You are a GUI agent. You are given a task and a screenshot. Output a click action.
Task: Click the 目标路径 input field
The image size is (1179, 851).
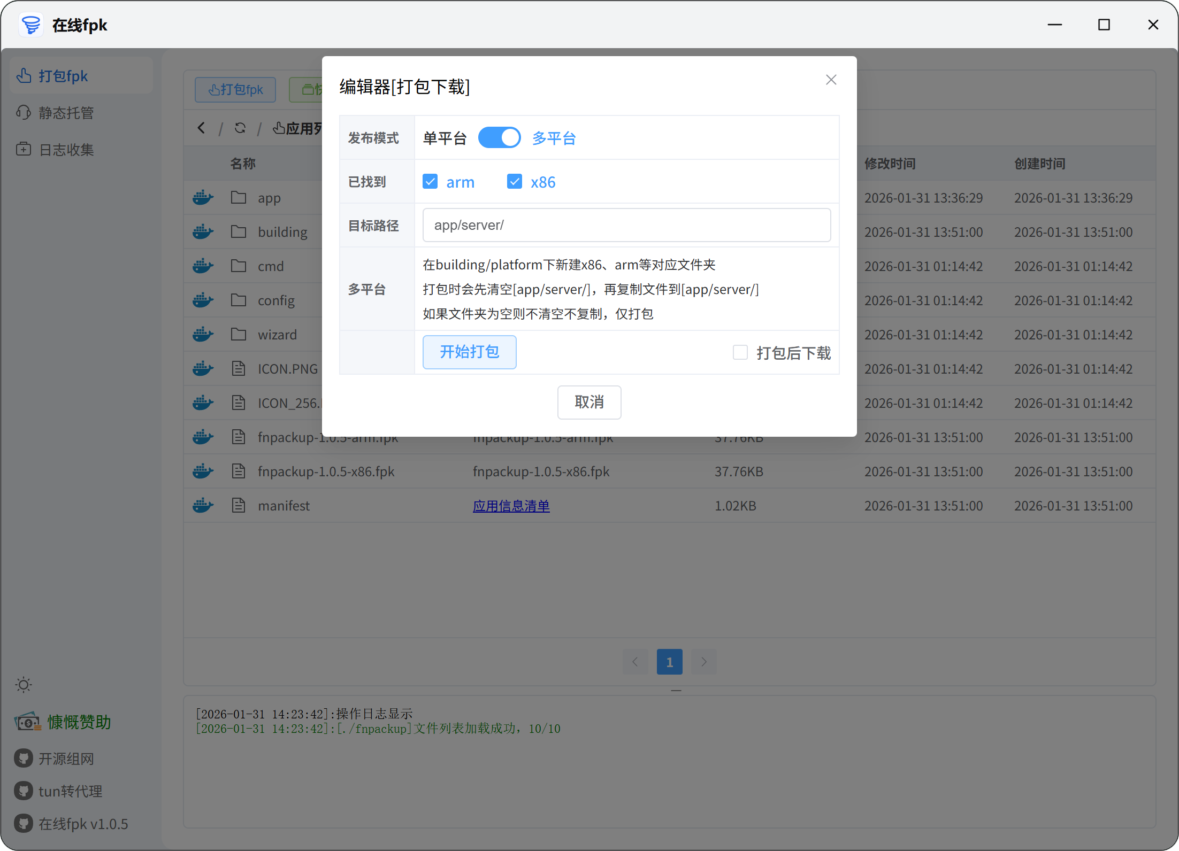(x=626, y=225)
